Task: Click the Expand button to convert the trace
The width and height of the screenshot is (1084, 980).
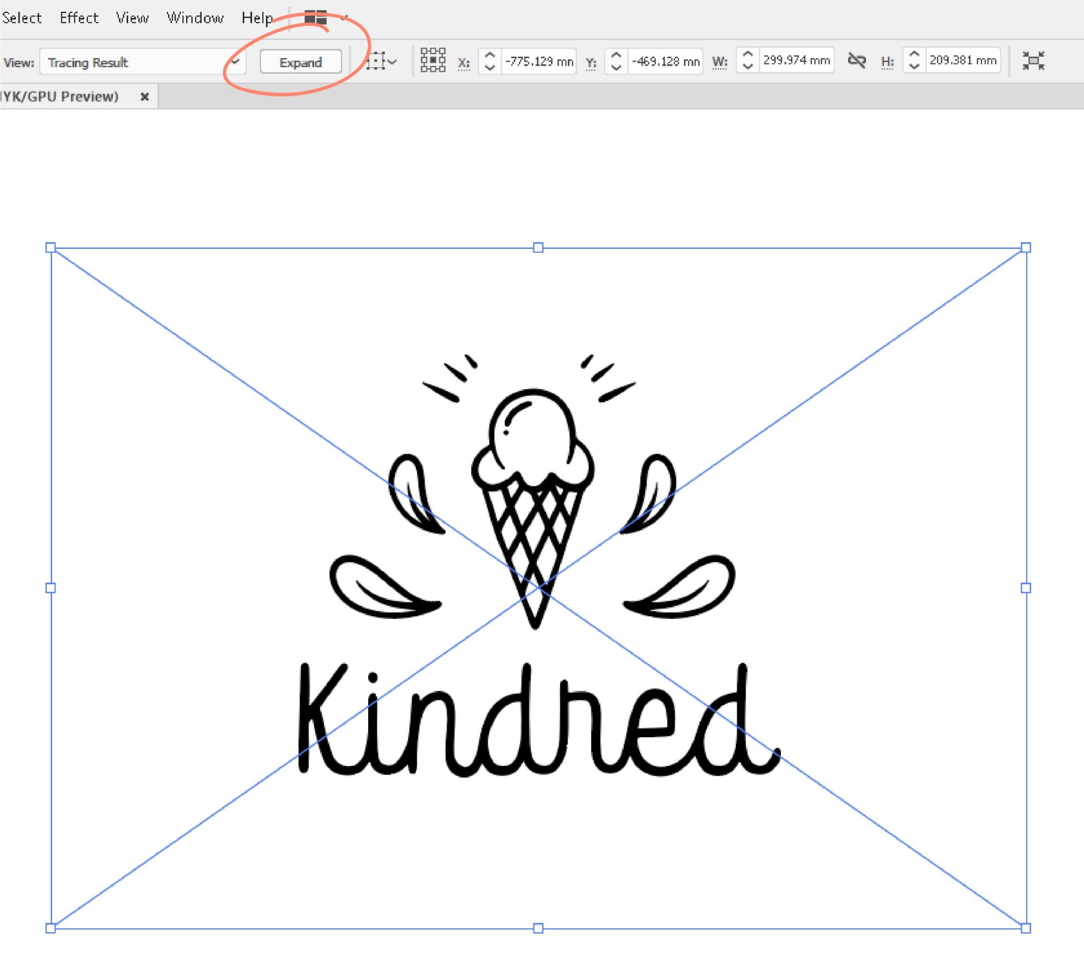Action: click(300, 61)
